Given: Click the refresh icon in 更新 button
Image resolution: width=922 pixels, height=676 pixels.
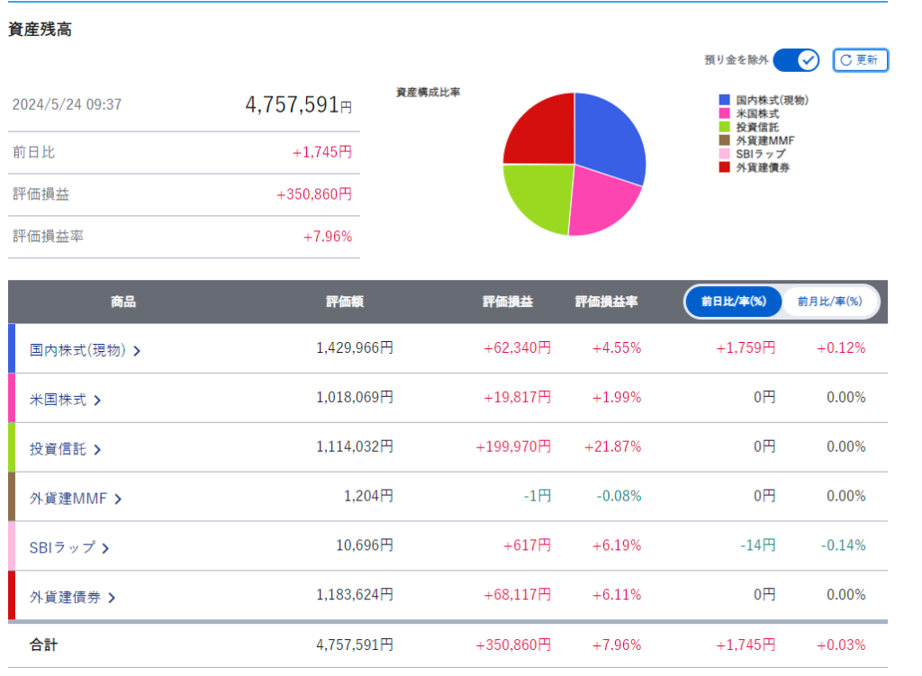Looking at the screenshot, I should click(845, 60).
